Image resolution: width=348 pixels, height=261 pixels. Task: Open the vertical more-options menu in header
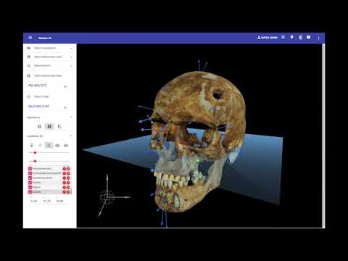318,38
